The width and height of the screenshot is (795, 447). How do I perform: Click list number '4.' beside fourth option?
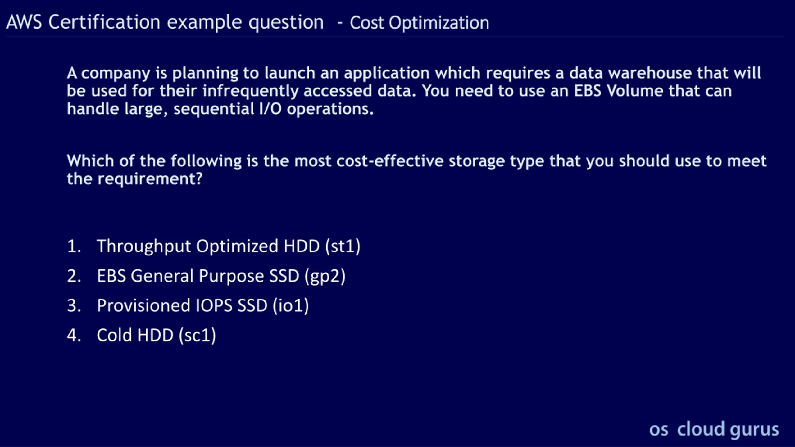tap(74, 336)
